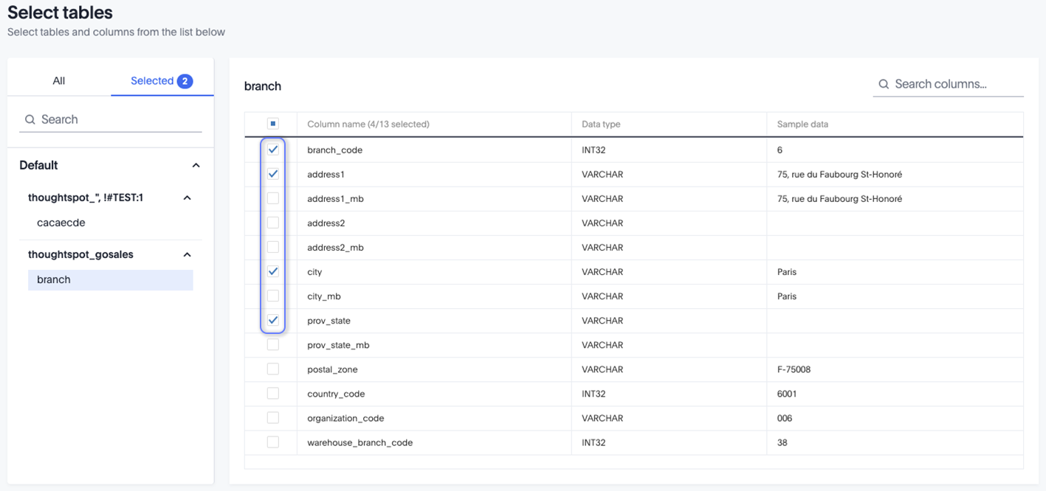Select the country_code column checkbox

[273, 394]
